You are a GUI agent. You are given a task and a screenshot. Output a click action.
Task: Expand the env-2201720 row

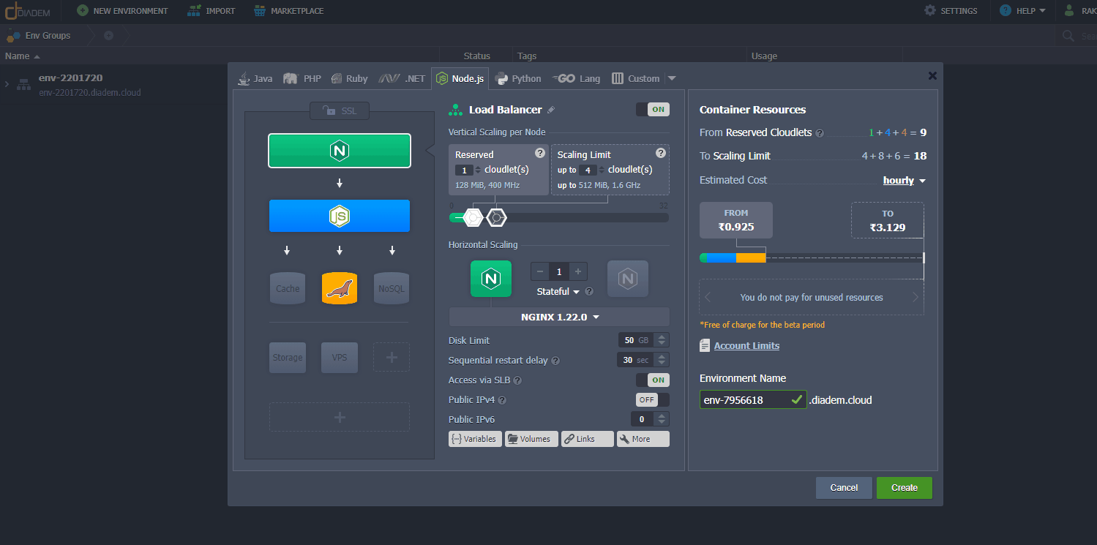[x=7, y=85]
